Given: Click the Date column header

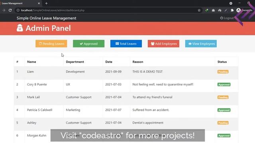Looking at the screenshot, I should click(x=109, y=62).
